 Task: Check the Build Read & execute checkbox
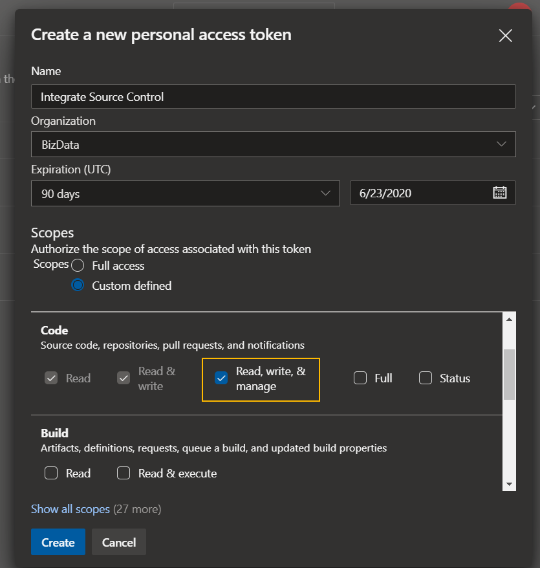point(124,473)
